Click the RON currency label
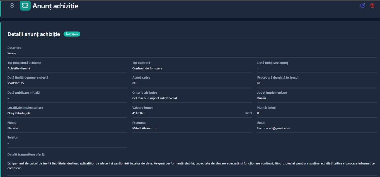Viewport: 380px width, 177px height. pos(248,113)
